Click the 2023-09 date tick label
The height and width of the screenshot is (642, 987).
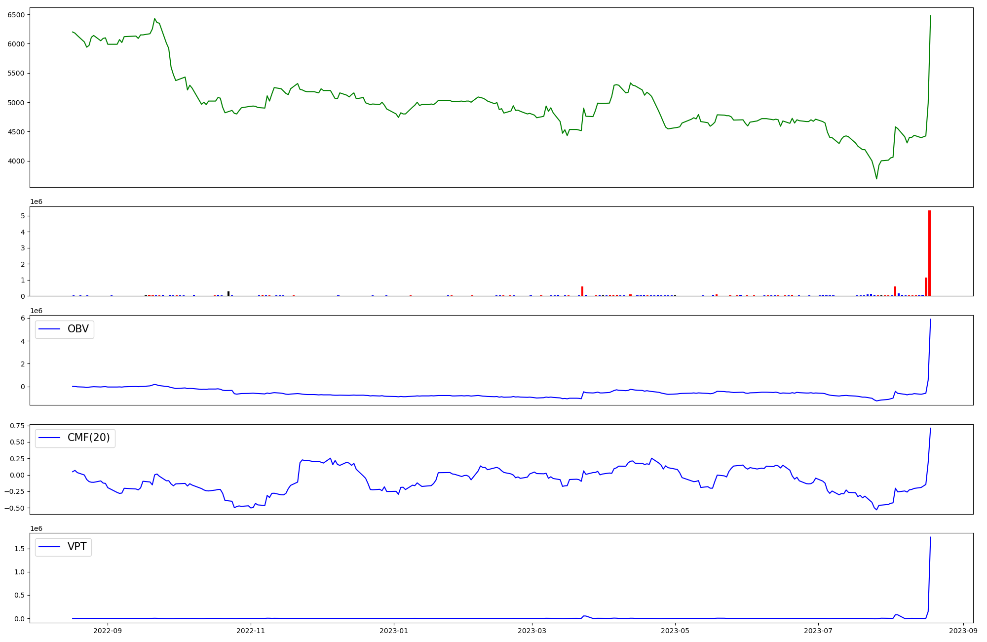[963, 631]
